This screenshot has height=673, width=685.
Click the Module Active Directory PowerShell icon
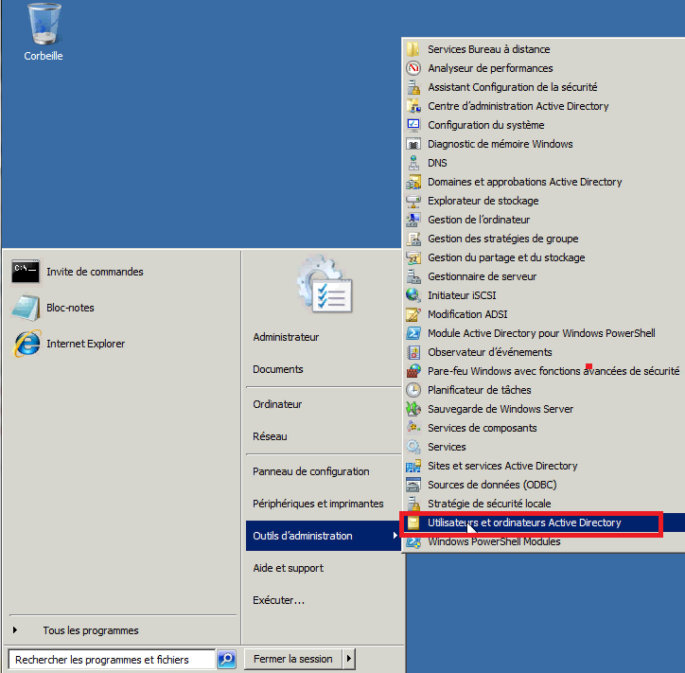point(413,333)
